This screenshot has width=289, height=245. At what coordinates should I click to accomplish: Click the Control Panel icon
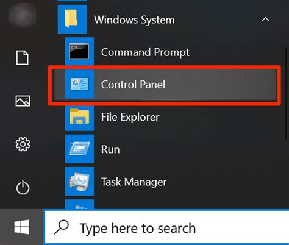click(79, 84)
